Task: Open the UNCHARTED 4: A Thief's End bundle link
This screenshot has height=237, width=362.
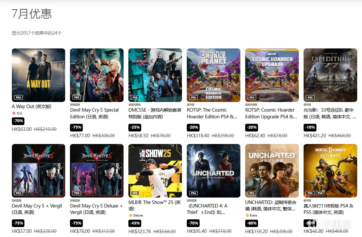Action: [207, 209]
